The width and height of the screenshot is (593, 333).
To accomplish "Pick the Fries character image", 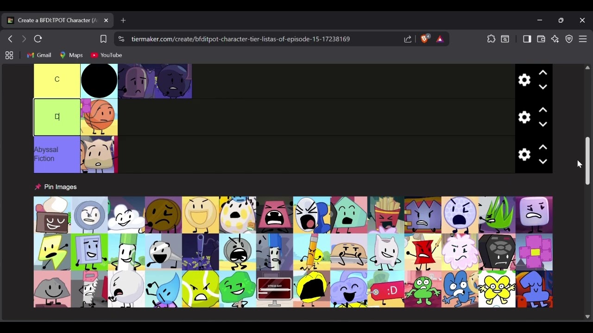I will (386, 215).
